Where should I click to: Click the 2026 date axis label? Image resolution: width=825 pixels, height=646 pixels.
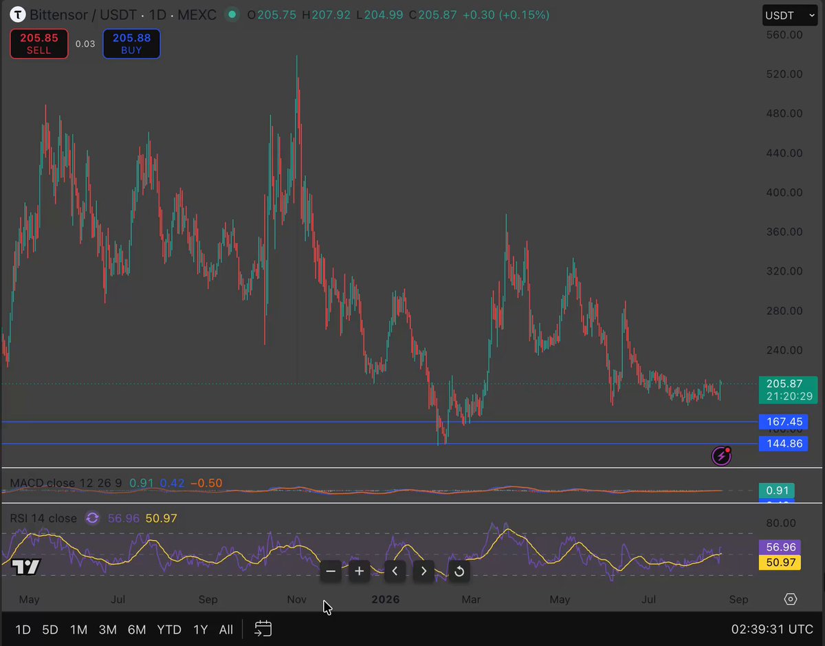(385, 600)
